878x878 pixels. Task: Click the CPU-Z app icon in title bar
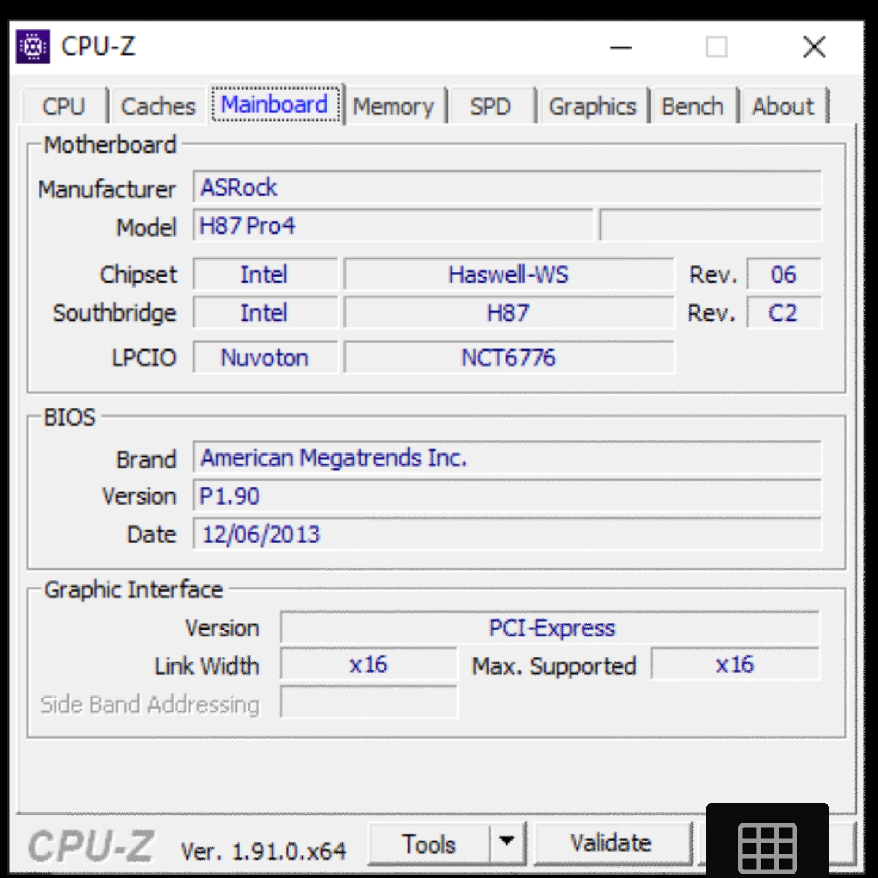pyautogui.click(x=32, y=47)
